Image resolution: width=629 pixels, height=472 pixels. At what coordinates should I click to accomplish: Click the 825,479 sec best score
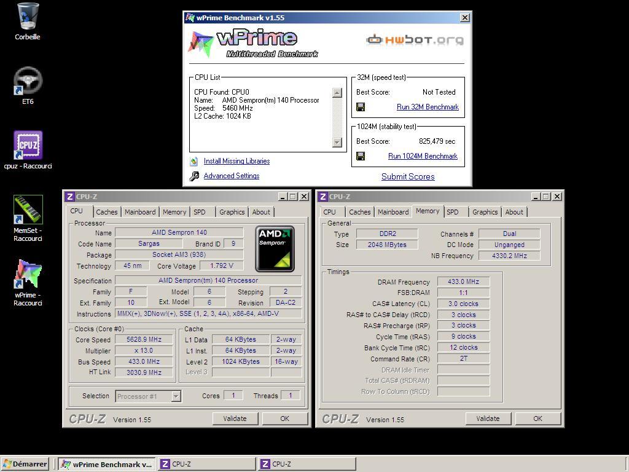(x=437, y=141)
